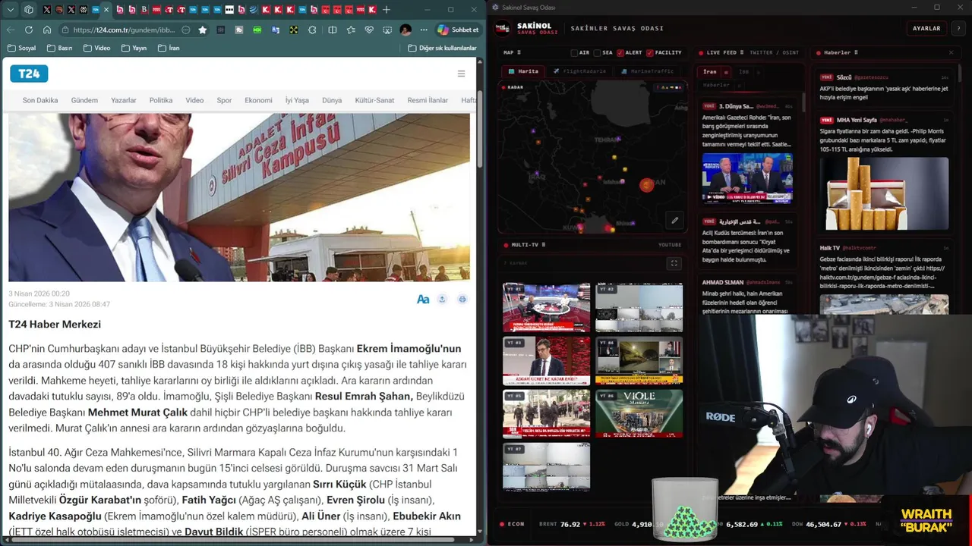The height and width of the screenshot is (546, 972).
Task: Open YT #5 street footage thumbnail
Action: [546, 414]
